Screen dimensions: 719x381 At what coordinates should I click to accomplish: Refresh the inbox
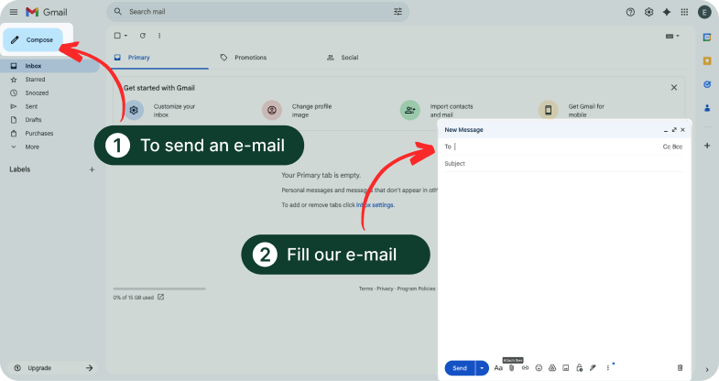click(x=143, y=36)
